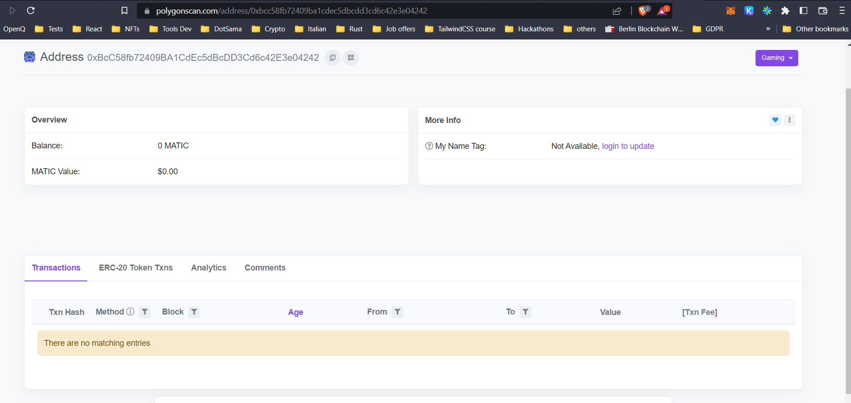
Task: Open the Tests bookmarks folder
Action: [x=49, y=29]
